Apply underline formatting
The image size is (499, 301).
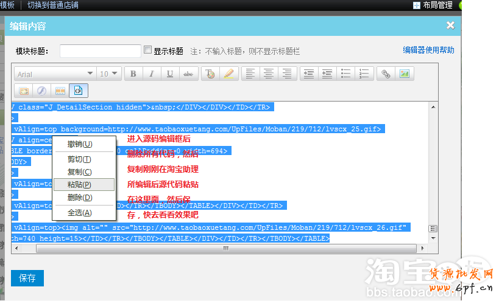coord(170,74)
